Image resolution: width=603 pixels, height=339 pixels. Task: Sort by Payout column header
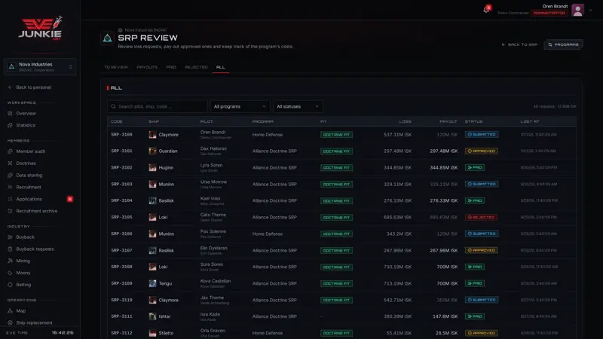[448, 121]
